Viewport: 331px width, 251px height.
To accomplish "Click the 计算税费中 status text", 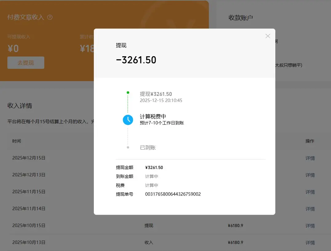I will 153,116.
